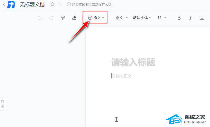The width and height of the screenshot is (210, 127).
Task: Change the font size 11 dropdown
Action: coord(162,18)
